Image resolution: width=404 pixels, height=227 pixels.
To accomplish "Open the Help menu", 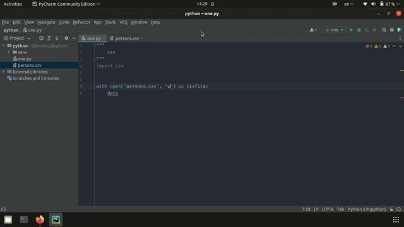I will pyautogui.click(x=155, y=22).
